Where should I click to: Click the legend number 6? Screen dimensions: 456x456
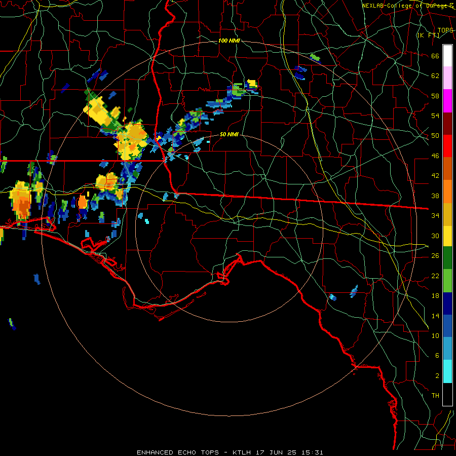(x=437, y=355)
